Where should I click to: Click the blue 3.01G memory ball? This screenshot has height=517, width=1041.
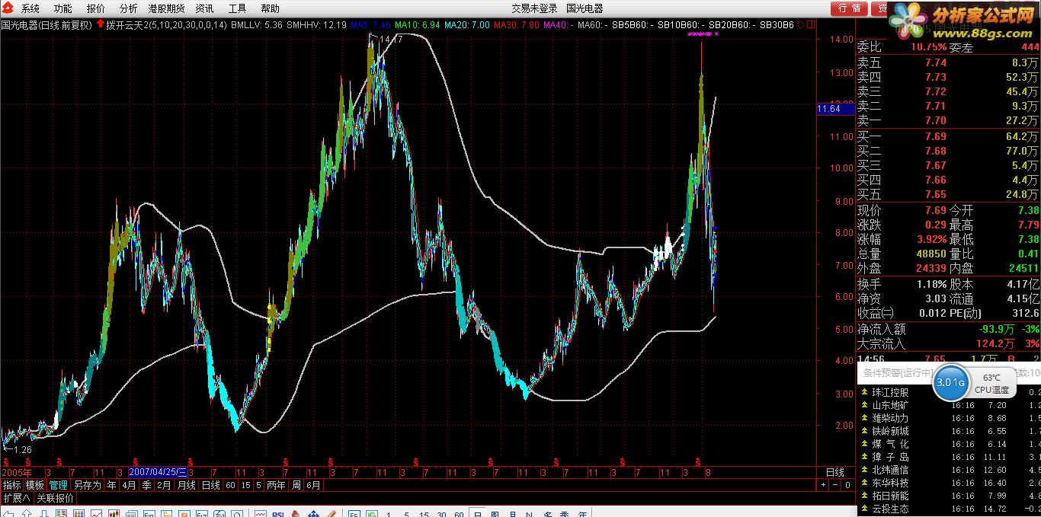click(x=951, y=382)
